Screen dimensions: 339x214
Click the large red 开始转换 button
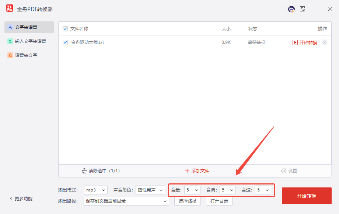point(307,196)
